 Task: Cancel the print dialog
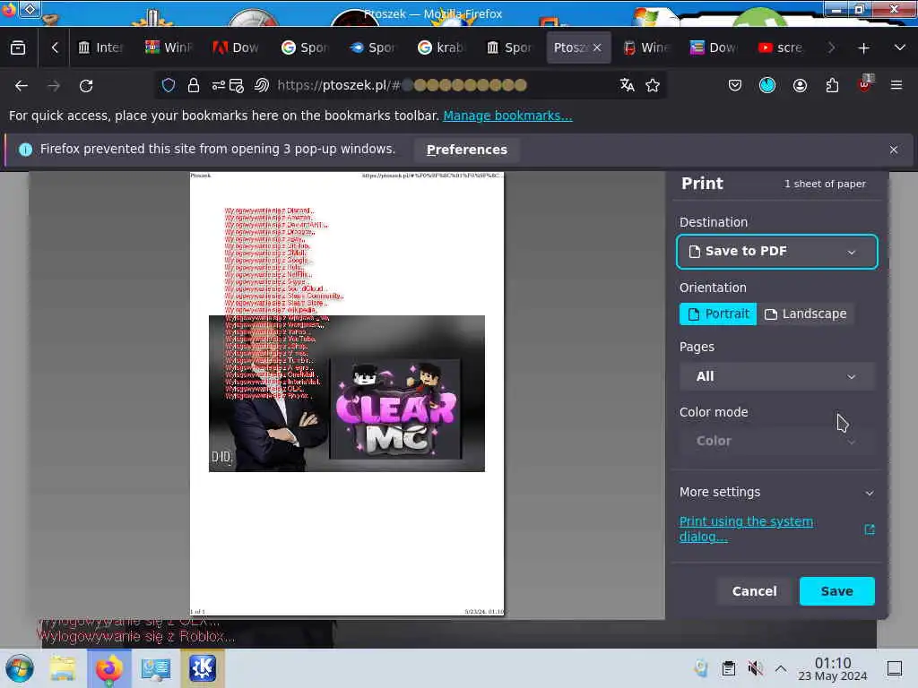click(x=754, y=591)
